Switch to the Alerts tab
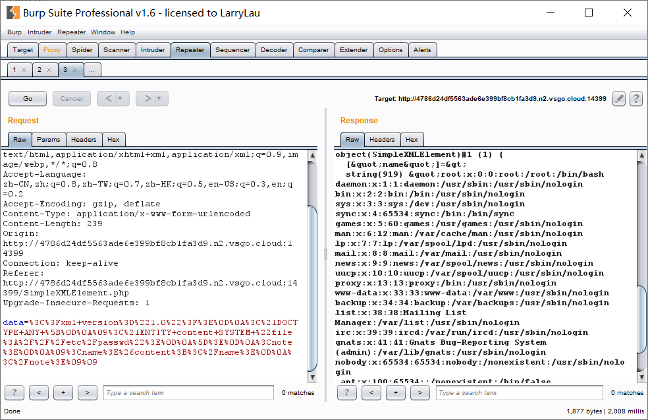 click(422, 49)
